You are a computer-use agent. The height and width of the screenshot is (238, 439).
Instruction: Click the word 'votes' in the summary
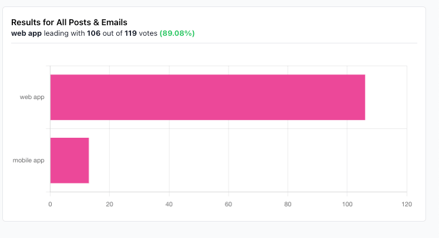pos(148,33)
